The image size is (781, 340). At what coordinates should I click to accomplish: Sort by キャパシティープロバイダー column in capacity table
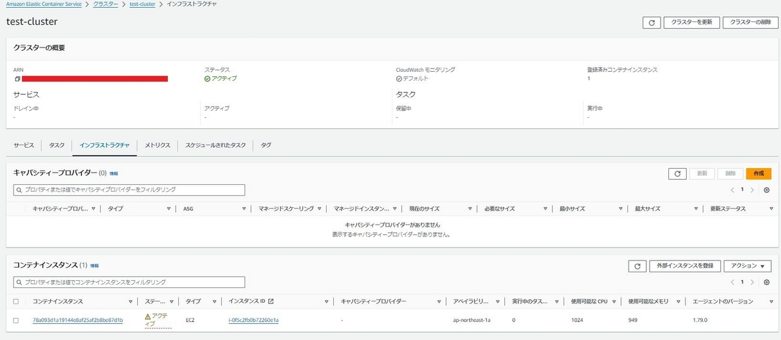point(94,209)
